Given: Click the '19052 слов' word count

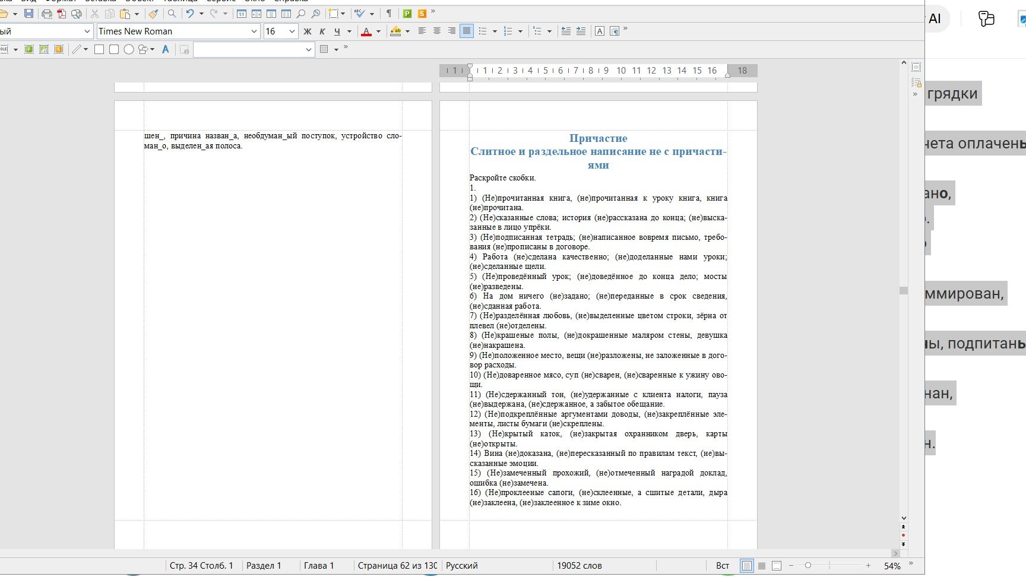Looking at the screenshot, I should 579,566.
